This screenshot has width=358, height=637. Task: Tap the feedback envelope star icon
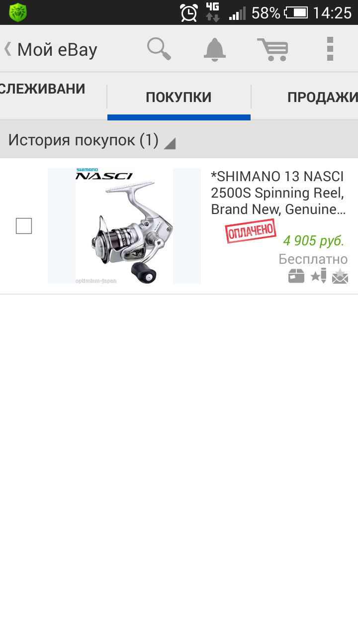point(340,276)
